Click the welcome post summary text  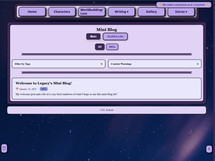point(66,94)
